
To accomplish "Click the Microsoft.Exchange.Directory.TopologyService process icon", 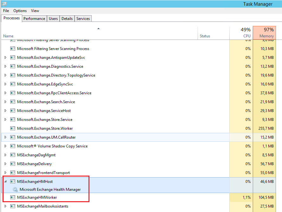I will pos(13,75).
